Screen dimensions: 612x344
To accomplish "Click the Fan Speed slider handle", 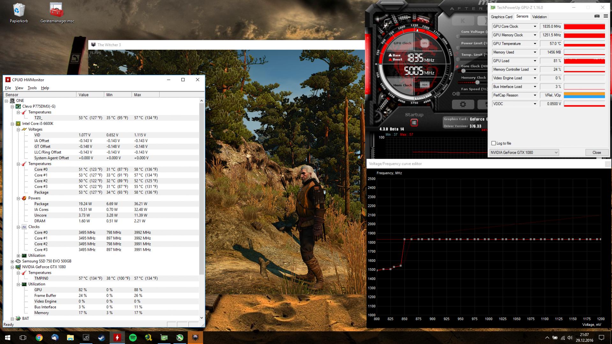I will (x=458, y=94).
